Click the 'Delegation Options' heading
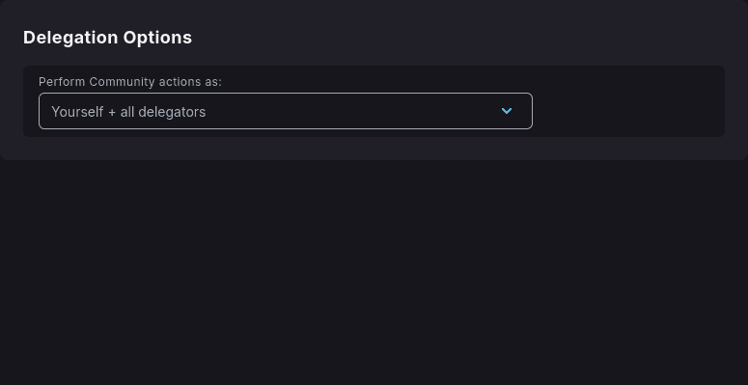748x385 pixels. point(107,38)
